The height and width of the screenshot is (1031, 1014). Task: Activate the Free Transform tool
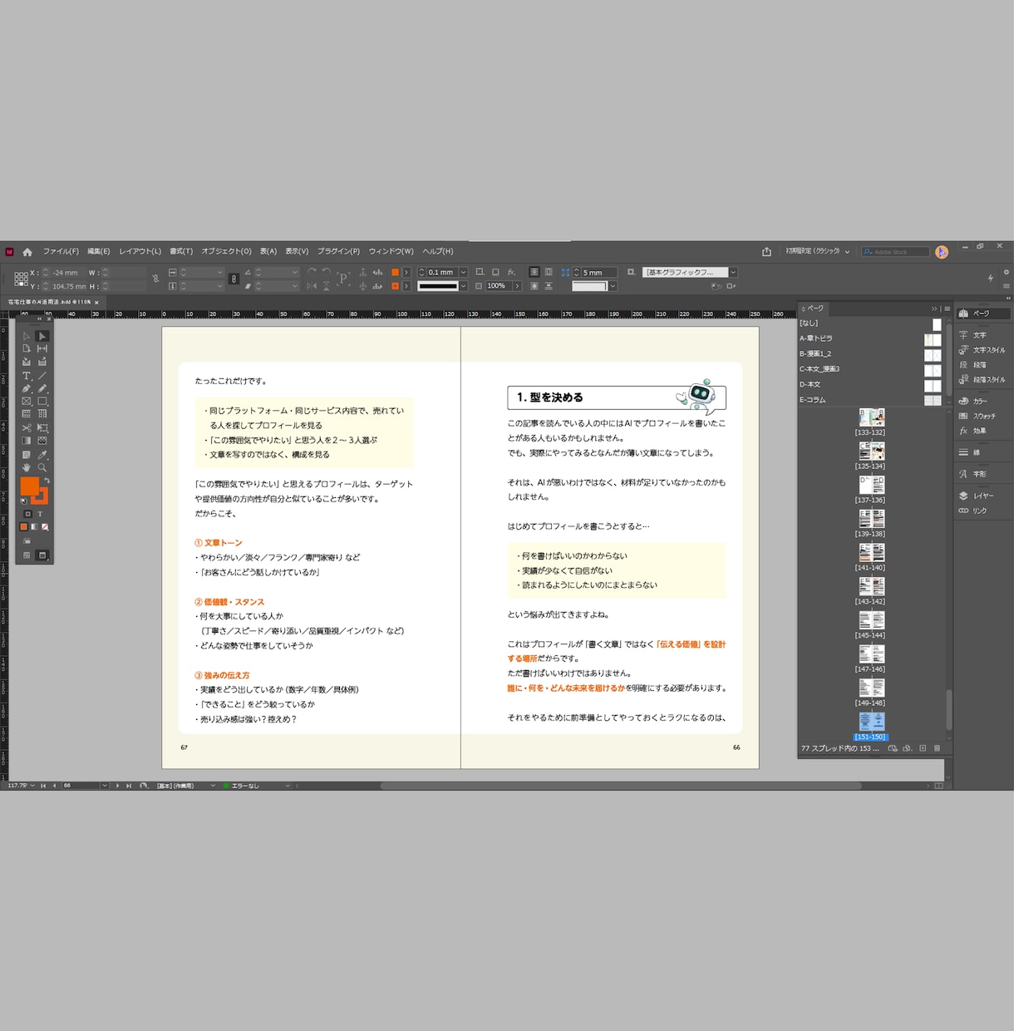[x=42, y=428]
